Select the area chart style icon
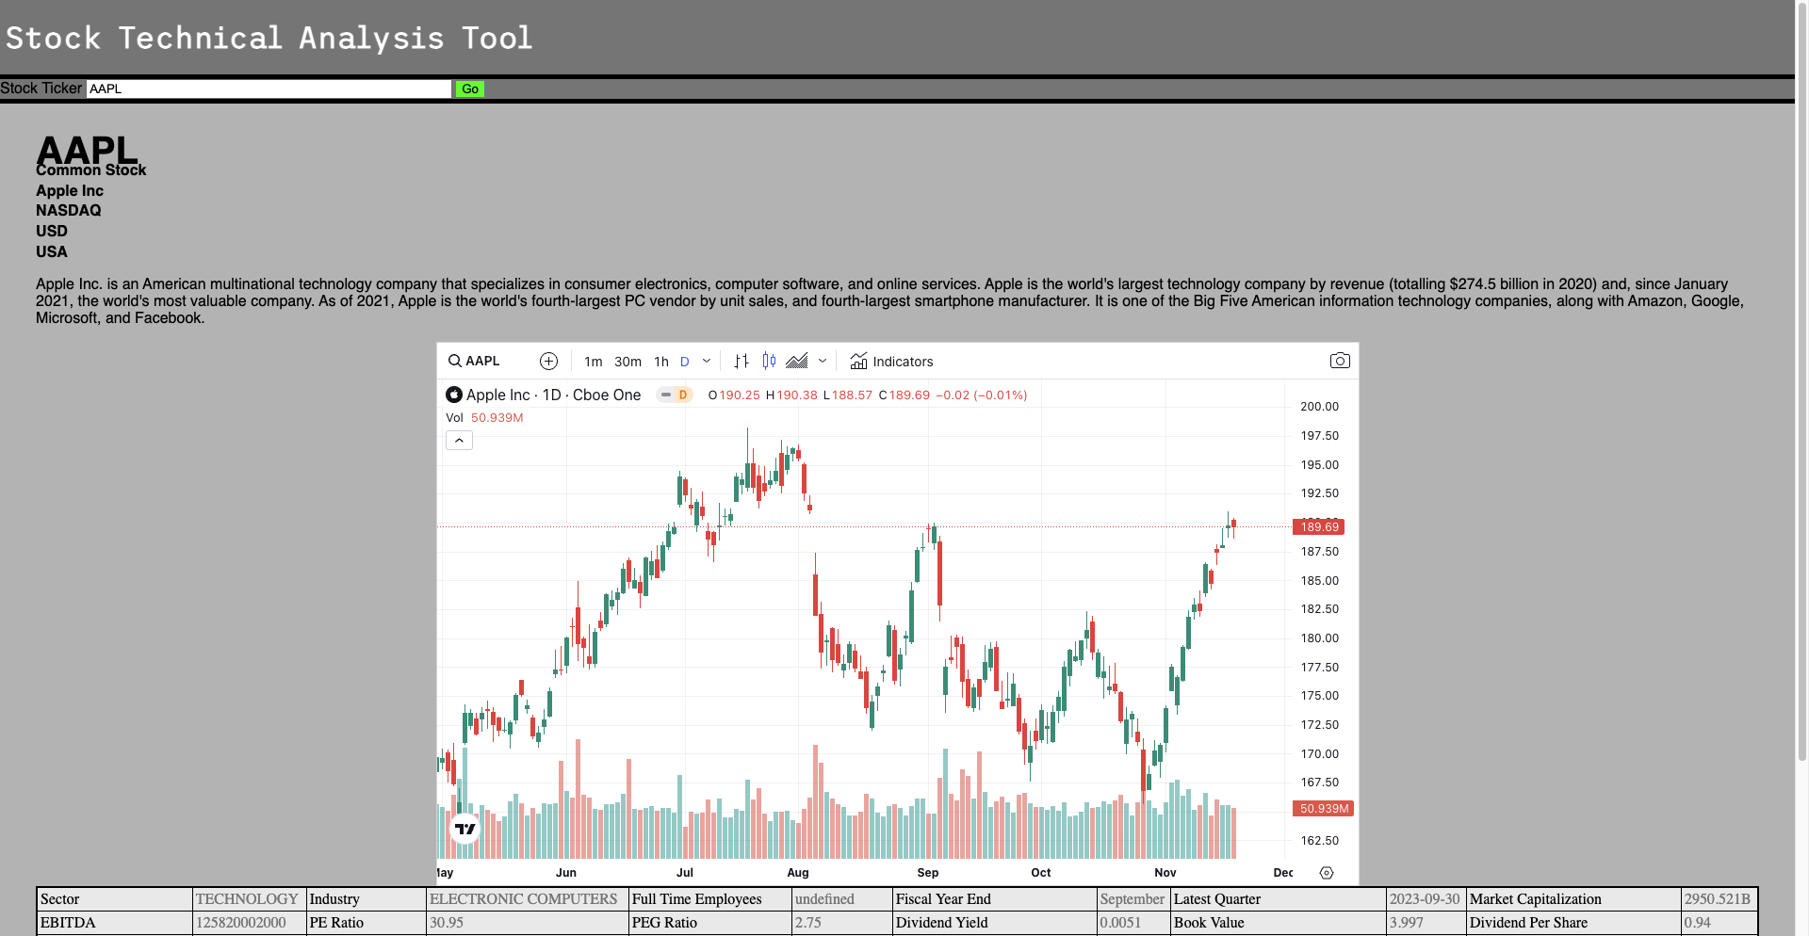This screenshot has width=1809, height=936. tap(797, 361)
